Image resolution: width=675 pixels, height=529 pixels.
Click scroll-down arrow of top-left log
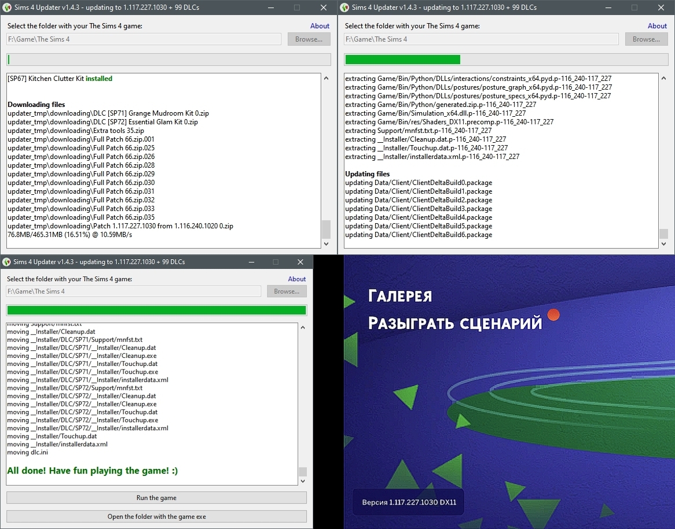point(326,243)
